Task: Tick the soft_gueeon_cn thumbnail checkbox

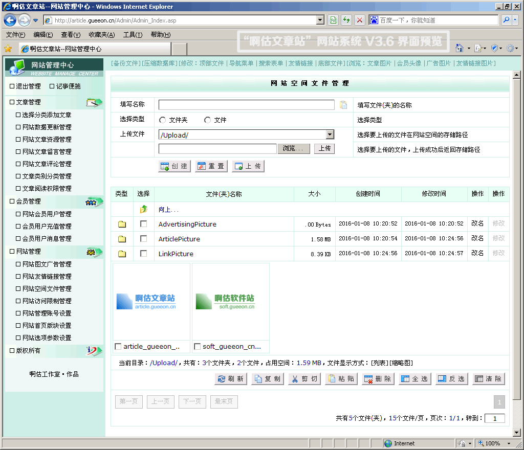Action: [x=198, y=347]
